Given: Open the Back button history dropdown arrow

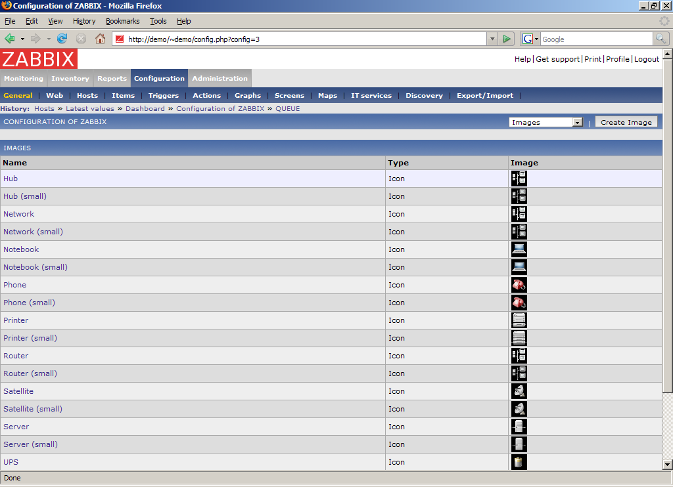Looking at the screenshot, I should click(22, 39).
